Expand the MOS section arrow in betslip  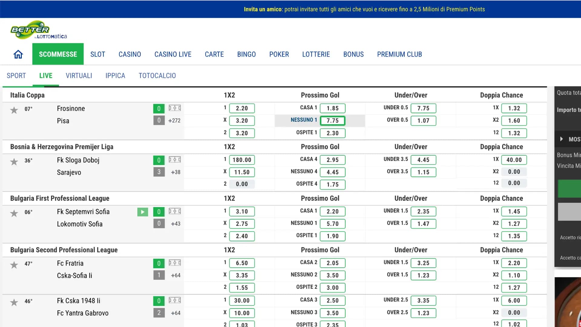coord(561,139)
